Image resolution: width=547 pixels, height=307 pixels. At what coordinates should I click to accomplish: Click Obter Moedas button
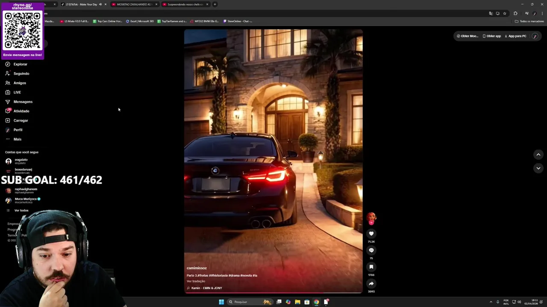click(467, 36)
